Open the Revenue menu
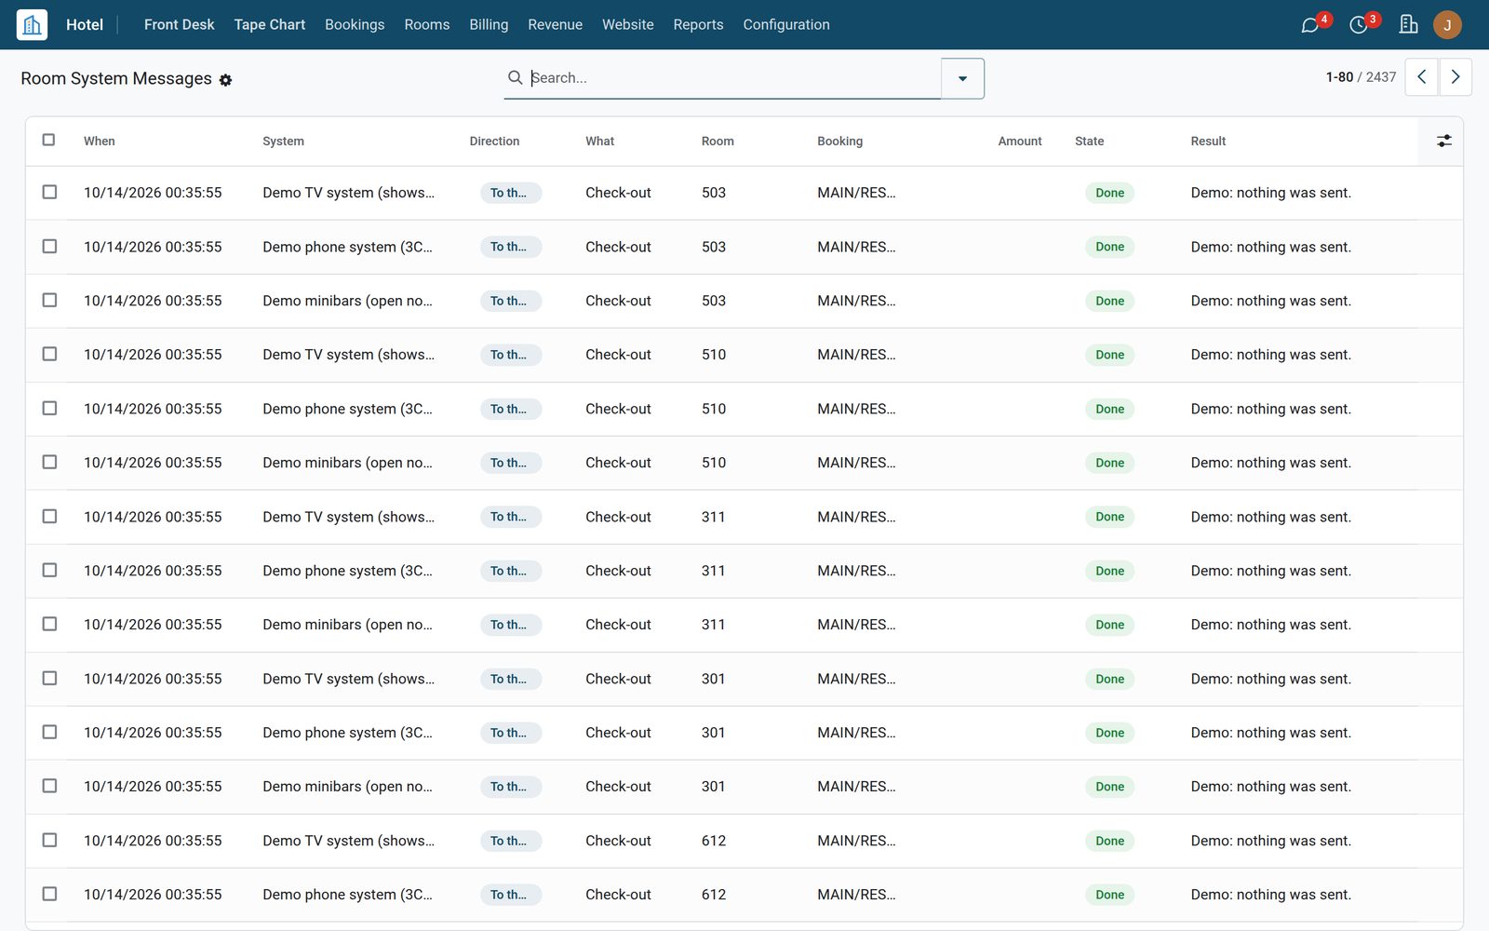The image size is (1489, 931). (x=555, y=24)
